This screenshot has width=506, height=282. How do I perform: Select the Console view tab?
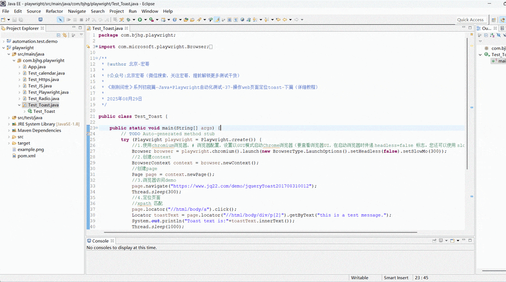coord(100,241)
